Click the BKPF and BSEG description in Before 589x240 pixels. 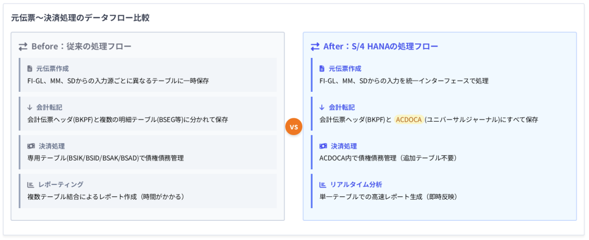coord(128,119)
